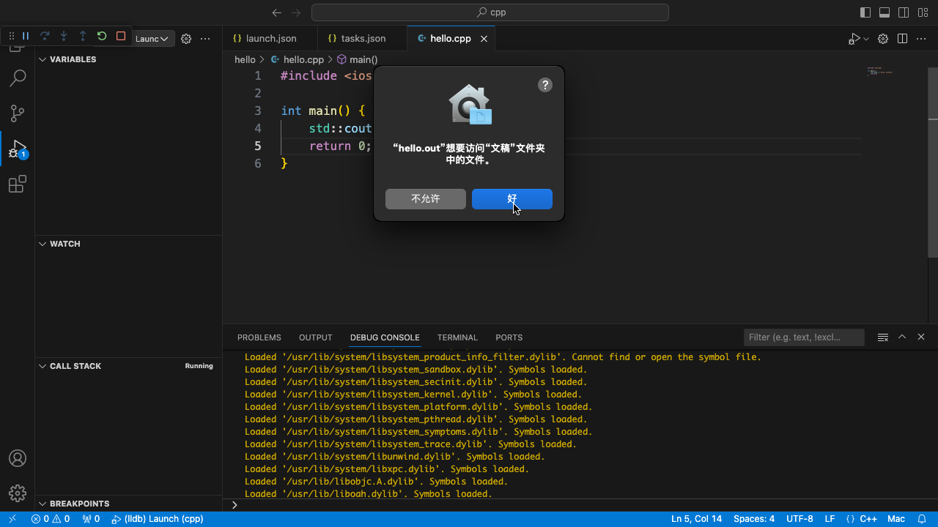The image size is (938, 527).
Task: Expand the run button dropdown arrow
Action: coord(866,39)
